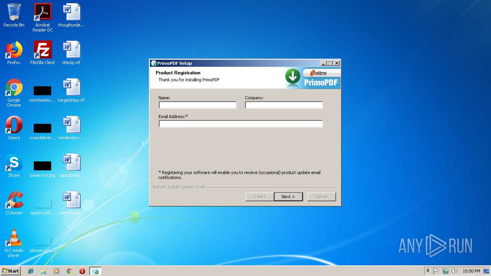Click the Nitro PrimoPDF logo banner
Screen dimensions: 491x276
312,78
